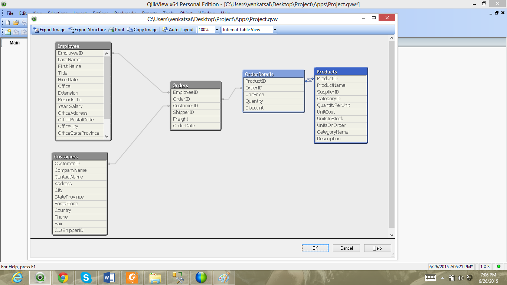Open Google Chrome from the taskbar
Image resolution: width=507 pixels, height=285 pixels.
63,277
